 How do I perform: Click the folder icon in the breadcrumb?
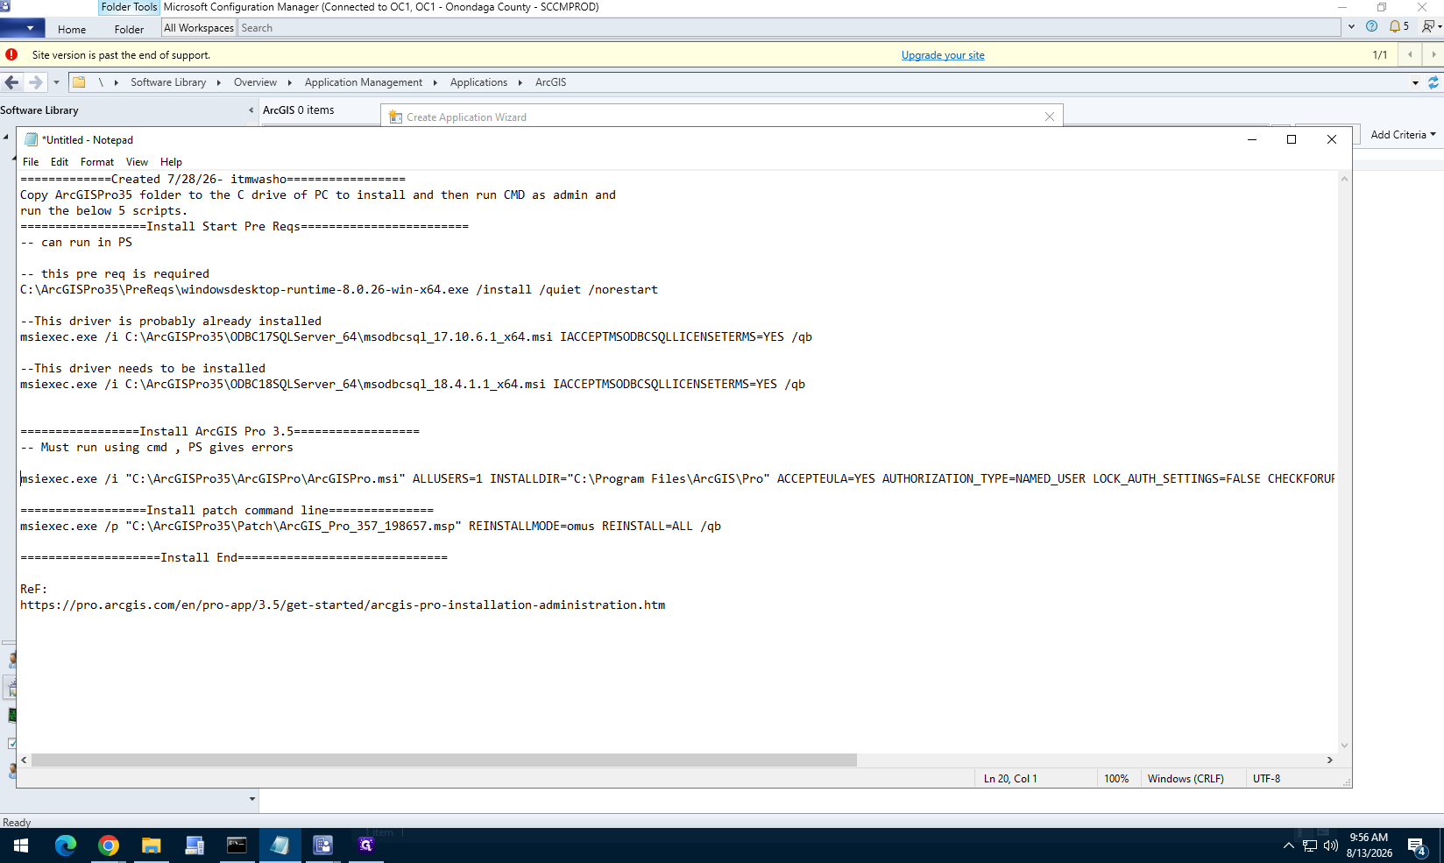pos(79,82)
